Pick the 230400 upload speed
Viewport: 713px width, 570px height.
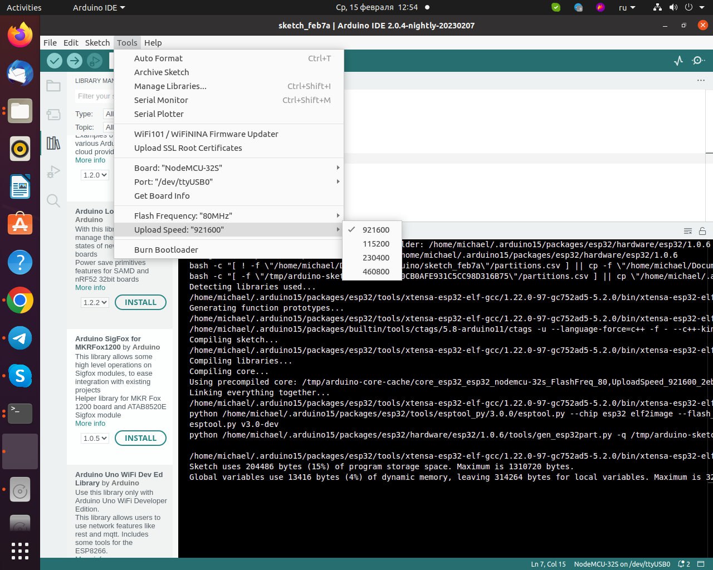(x=376, y=258)
